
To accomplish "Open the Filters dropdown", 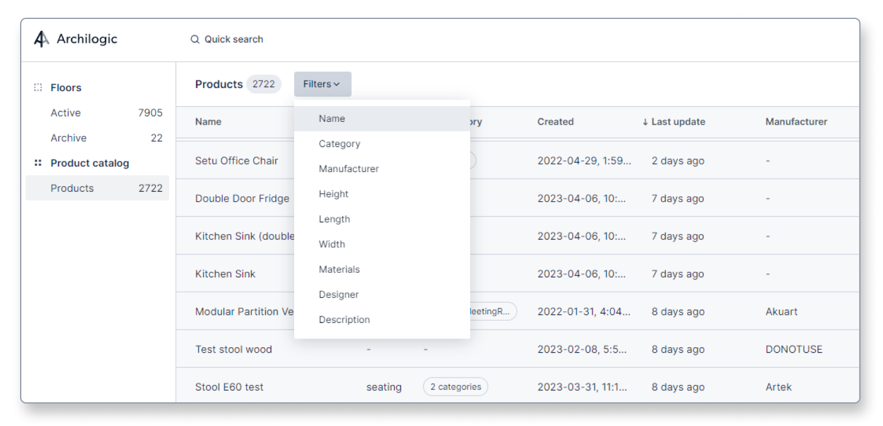I will [x=323, y=84].
